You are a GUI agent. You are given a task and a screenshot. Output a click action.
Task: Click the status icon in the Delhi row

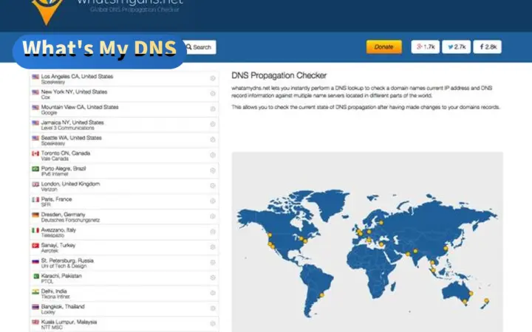[x=213, y=293]
